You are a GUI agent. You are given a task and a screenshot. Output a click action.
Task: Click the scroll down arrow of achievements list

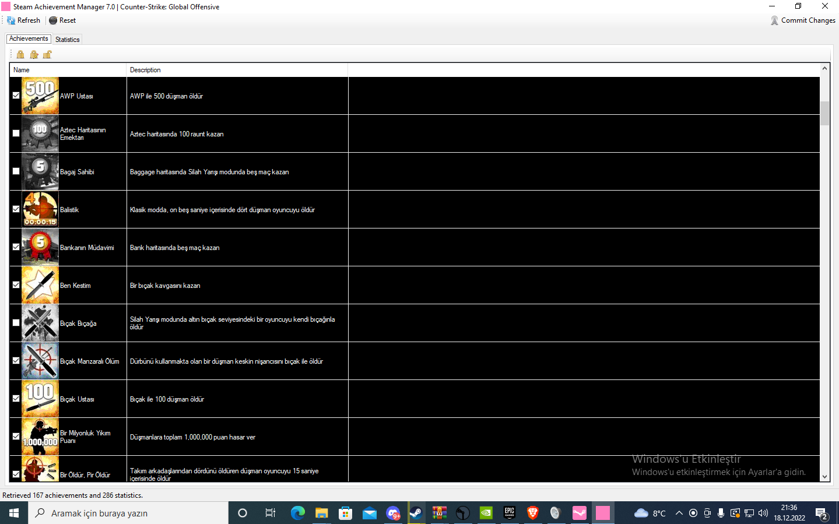tap(824, 477)
